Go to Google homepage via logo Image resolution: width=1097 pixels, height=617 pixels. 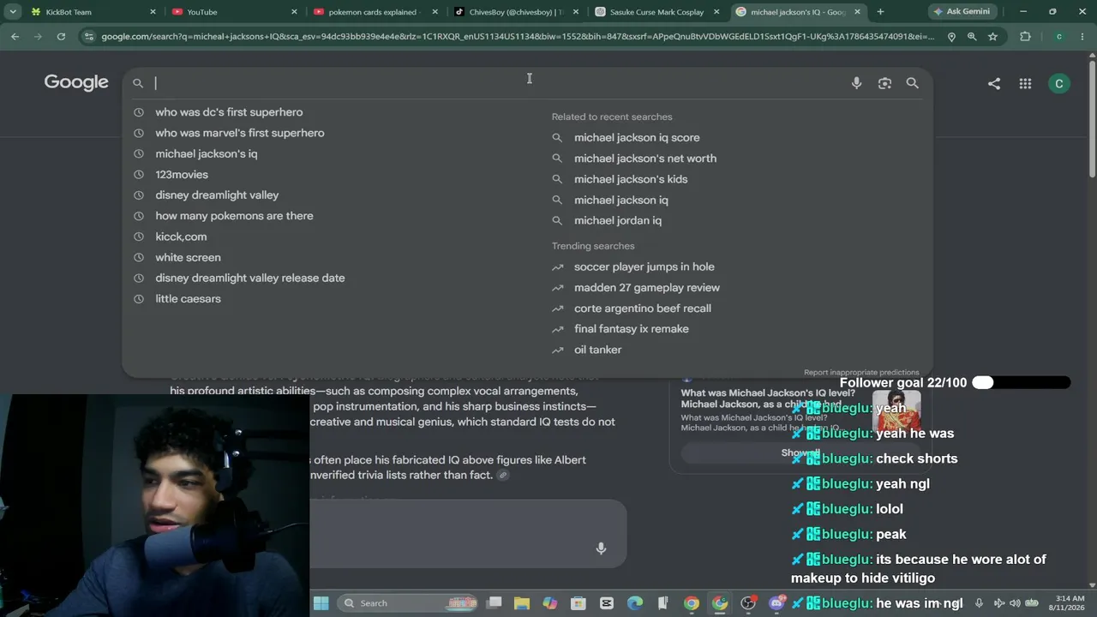(x=76, y=82)
